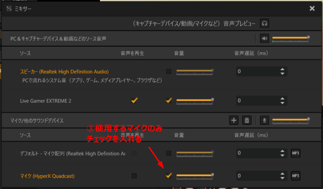Select マイク (HyperX Quadcast) source row

tap(47, 176)
